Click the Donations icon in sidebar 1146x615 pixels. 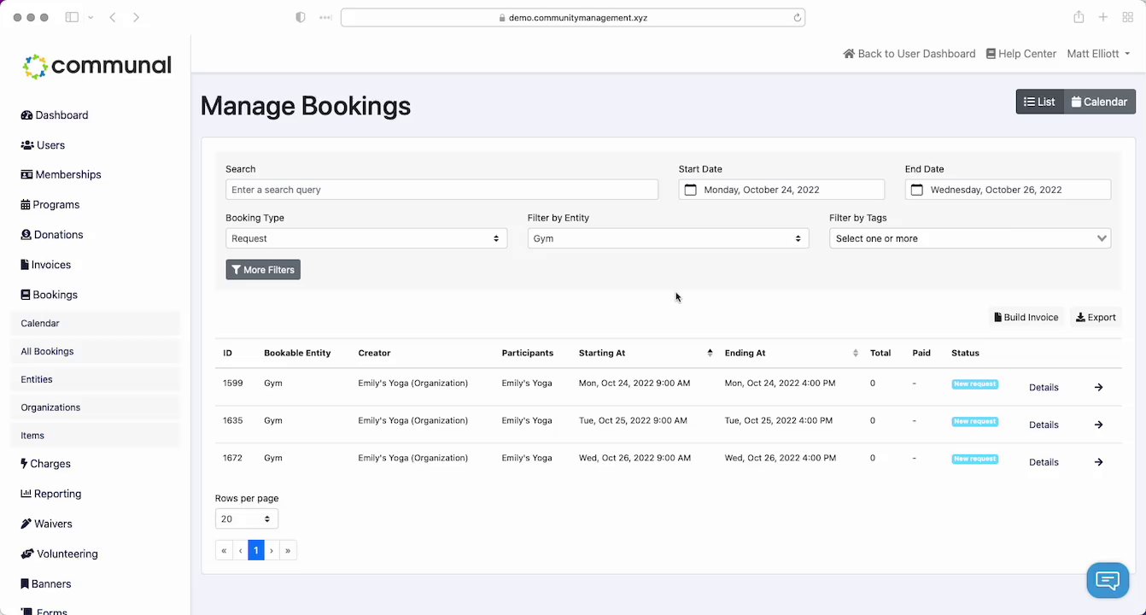26,235
